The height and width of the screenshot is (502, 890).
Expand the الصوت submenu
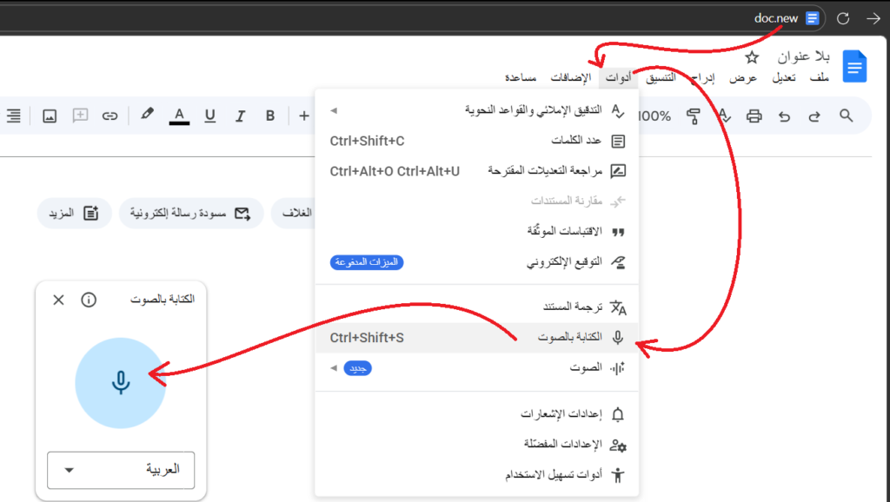[x=478, y=367]
